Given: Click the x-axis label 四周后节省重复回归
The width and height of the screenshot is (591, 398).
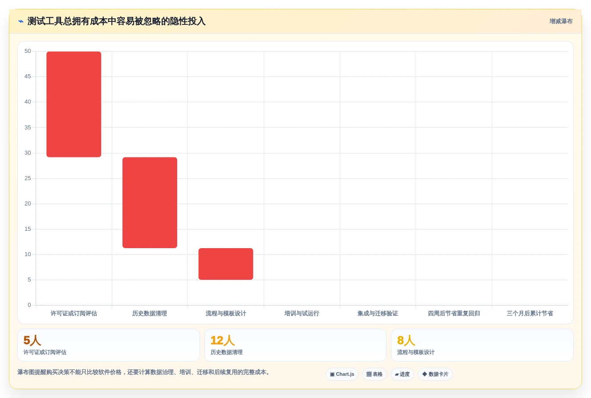Looking at the screenshot, I should 454,314.
